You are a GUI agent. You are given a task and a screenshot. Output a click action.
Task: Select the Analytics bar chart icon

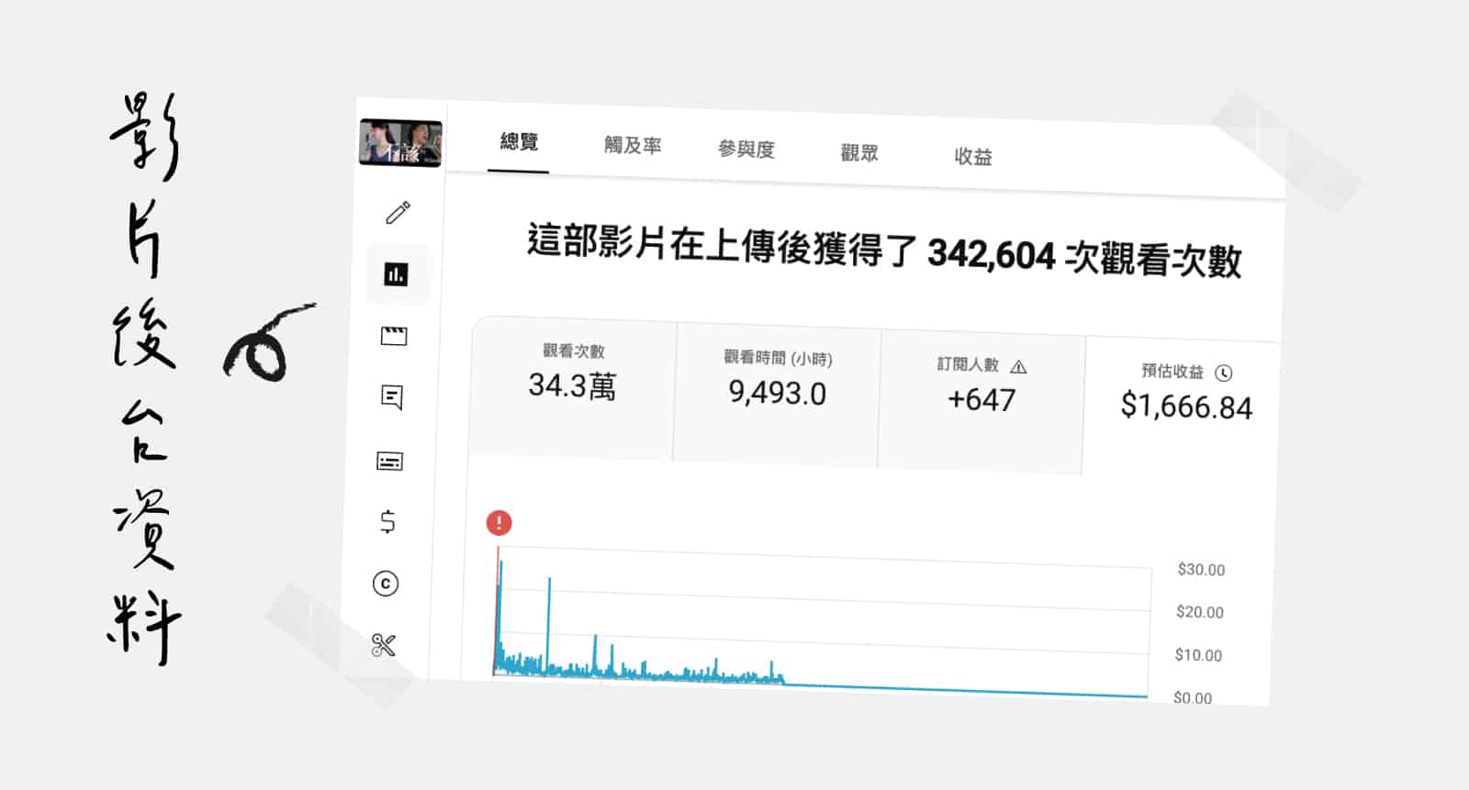[396, 274]
